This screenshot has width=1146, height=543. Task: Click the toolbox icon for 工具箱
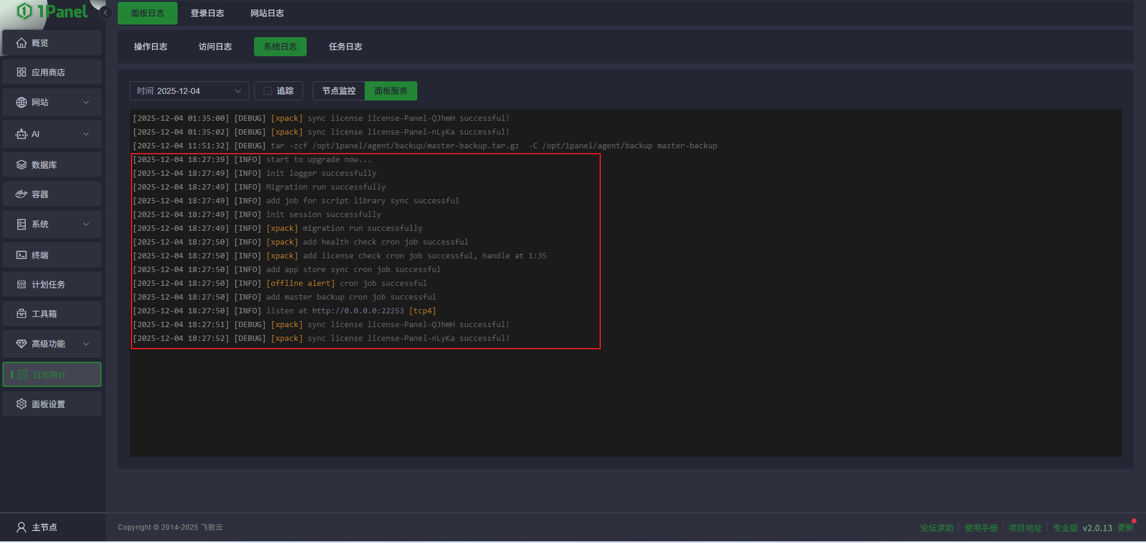coord(22,314)
